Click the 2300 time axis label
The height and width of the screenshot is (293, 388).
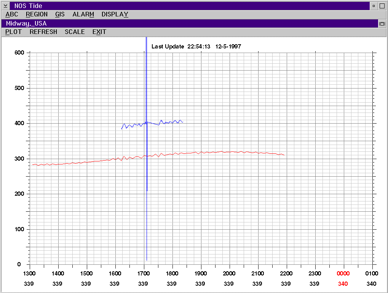click(x=315, y=274)
